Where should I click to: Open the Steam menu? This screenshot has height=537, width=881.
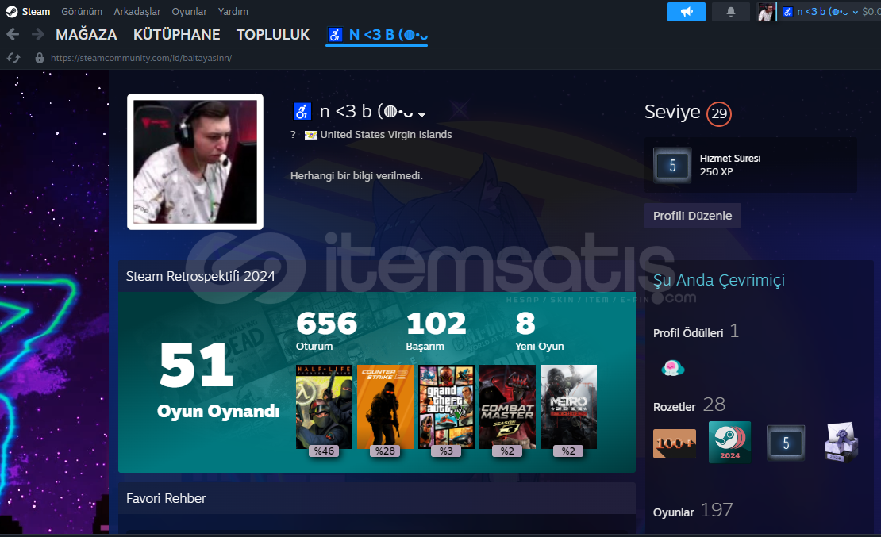tap(36, 12)
